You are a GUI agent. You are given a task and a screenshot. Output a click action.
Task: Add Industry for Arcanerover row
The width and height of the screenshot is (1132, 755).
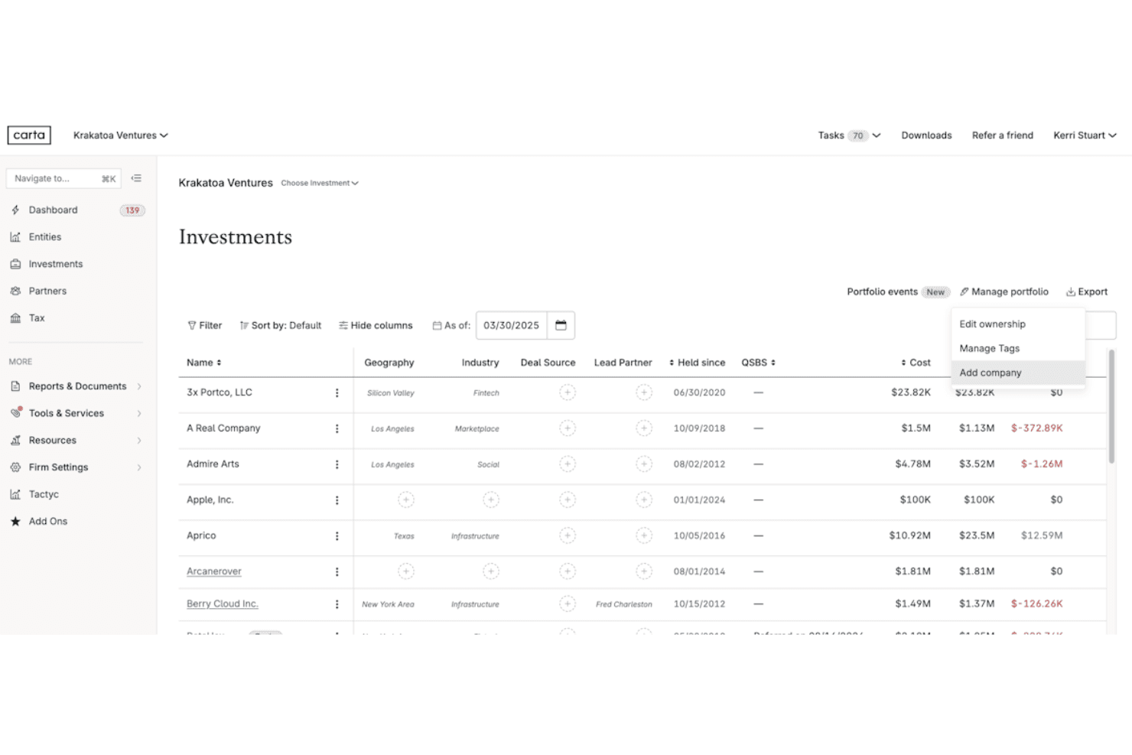pos(491,571)
